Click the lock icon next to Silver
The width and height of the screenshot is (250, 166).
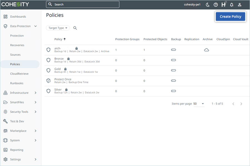[x=66, y=89]
